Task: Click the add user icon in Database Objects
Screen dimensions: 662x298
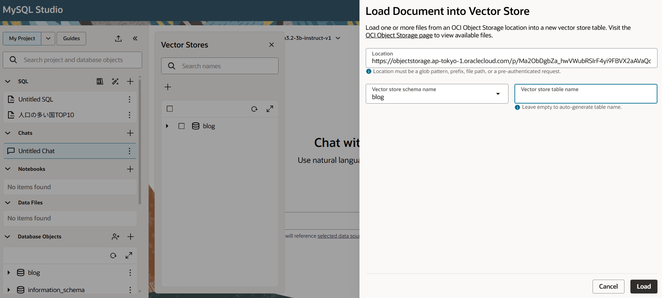Action: (116, 237)
